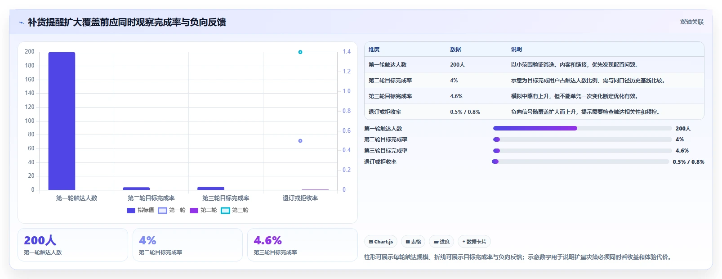Viewport: 722px width, 279px height.
Task: Click the 4% cell in the table
Action: click(x=454, y=81)
